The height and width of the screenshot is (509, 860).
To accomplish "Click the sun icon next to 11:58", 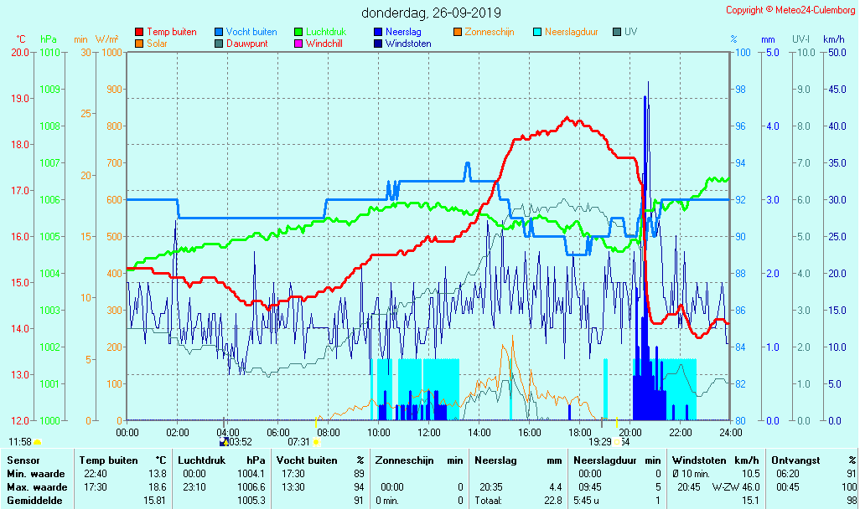I will pos(38,441).
